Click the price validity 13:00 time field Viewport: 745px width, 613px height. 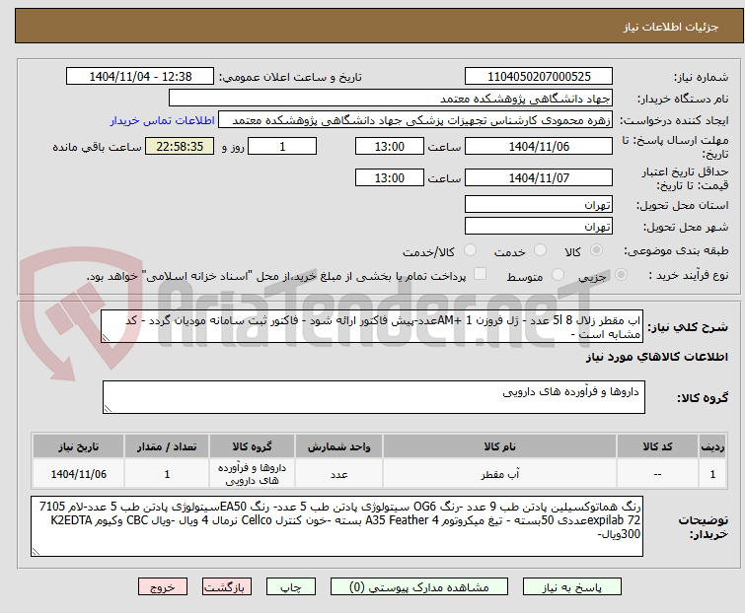pyautogui.click(x=389, y=178)
